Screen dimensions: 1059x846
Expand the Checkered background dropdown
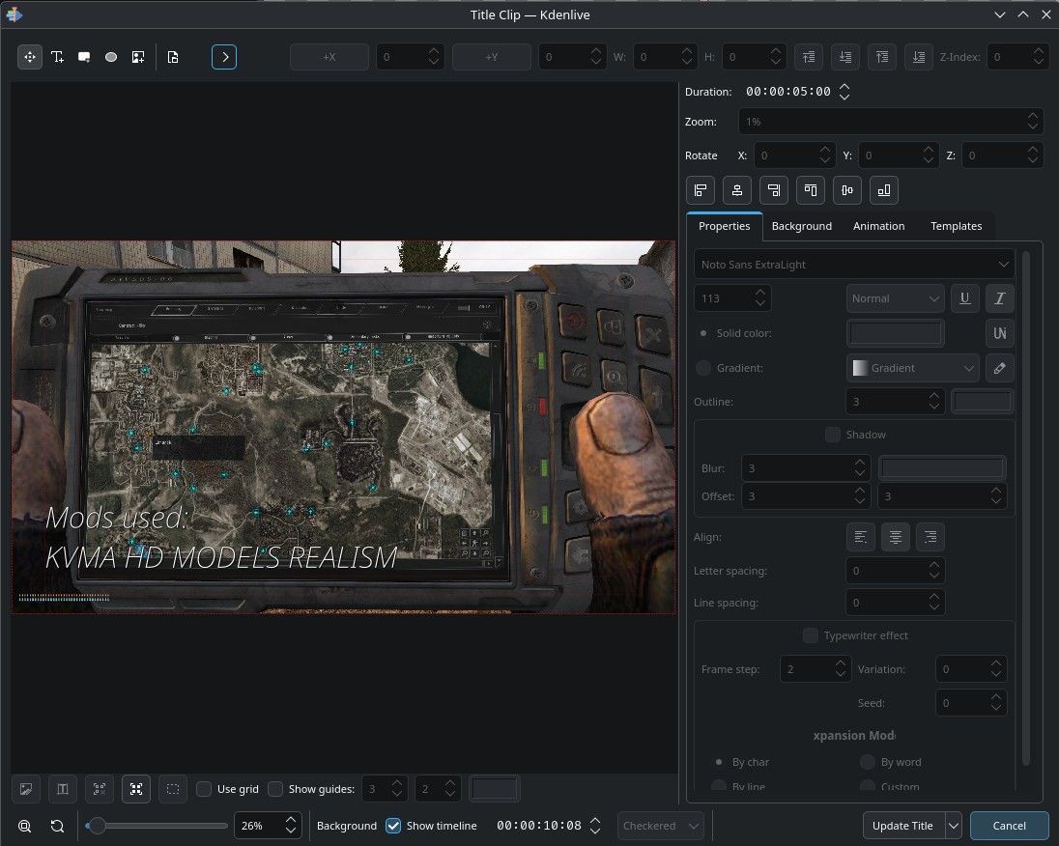point(661,826)
